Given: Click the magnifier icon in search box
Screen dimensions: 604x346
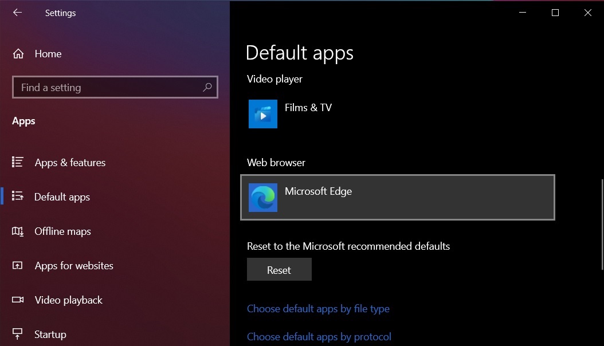Looking at the screenshot, I should click(207, 87).
